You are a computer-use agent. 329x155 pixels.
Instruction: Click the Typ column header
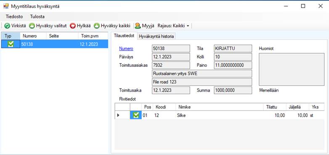[x=11, y=36]
